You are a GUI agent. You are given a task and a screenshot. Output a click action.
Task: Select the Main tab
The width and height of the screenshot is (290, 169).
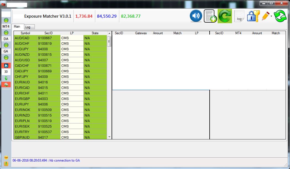point(17,27)
